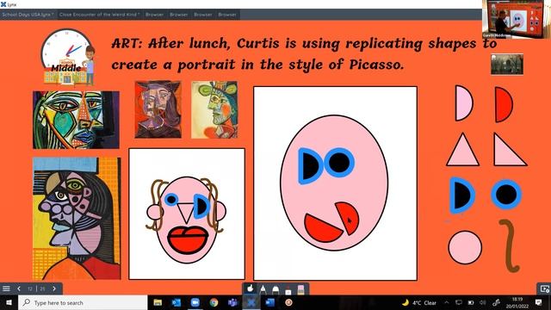The image size is (551, 310).
Task: Open Microsoft Teams from the taskbar
Action: coord(232,302)
